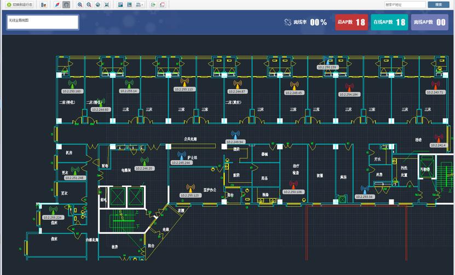Click the purple offline AP count tile
Viewport: 455px width, 275px height.
click(429, 22)
